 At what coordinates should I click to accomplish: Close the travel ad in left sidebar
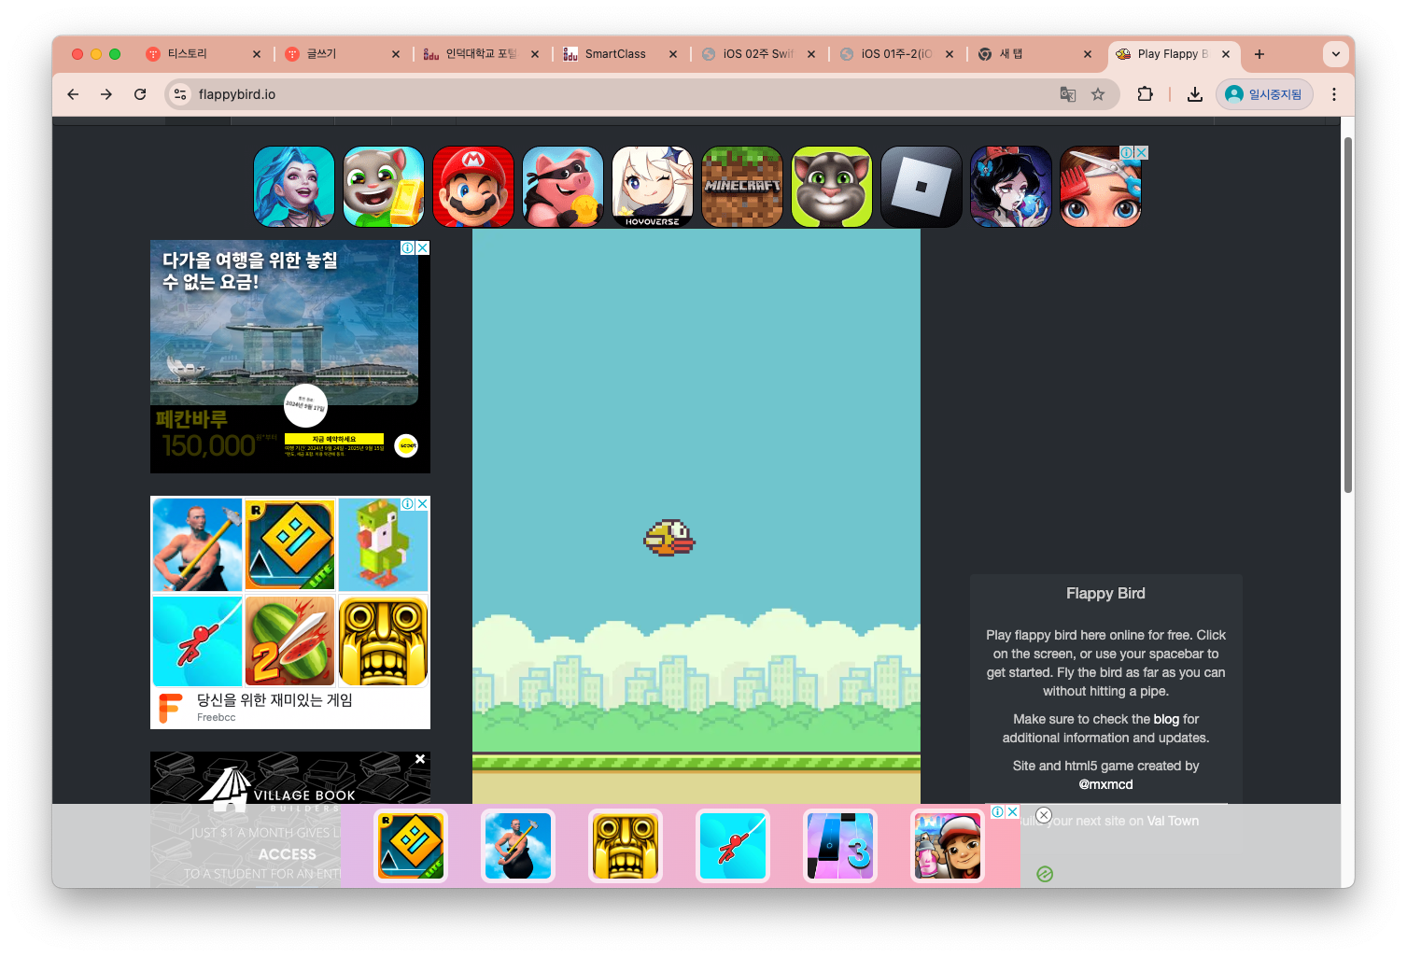423,247
